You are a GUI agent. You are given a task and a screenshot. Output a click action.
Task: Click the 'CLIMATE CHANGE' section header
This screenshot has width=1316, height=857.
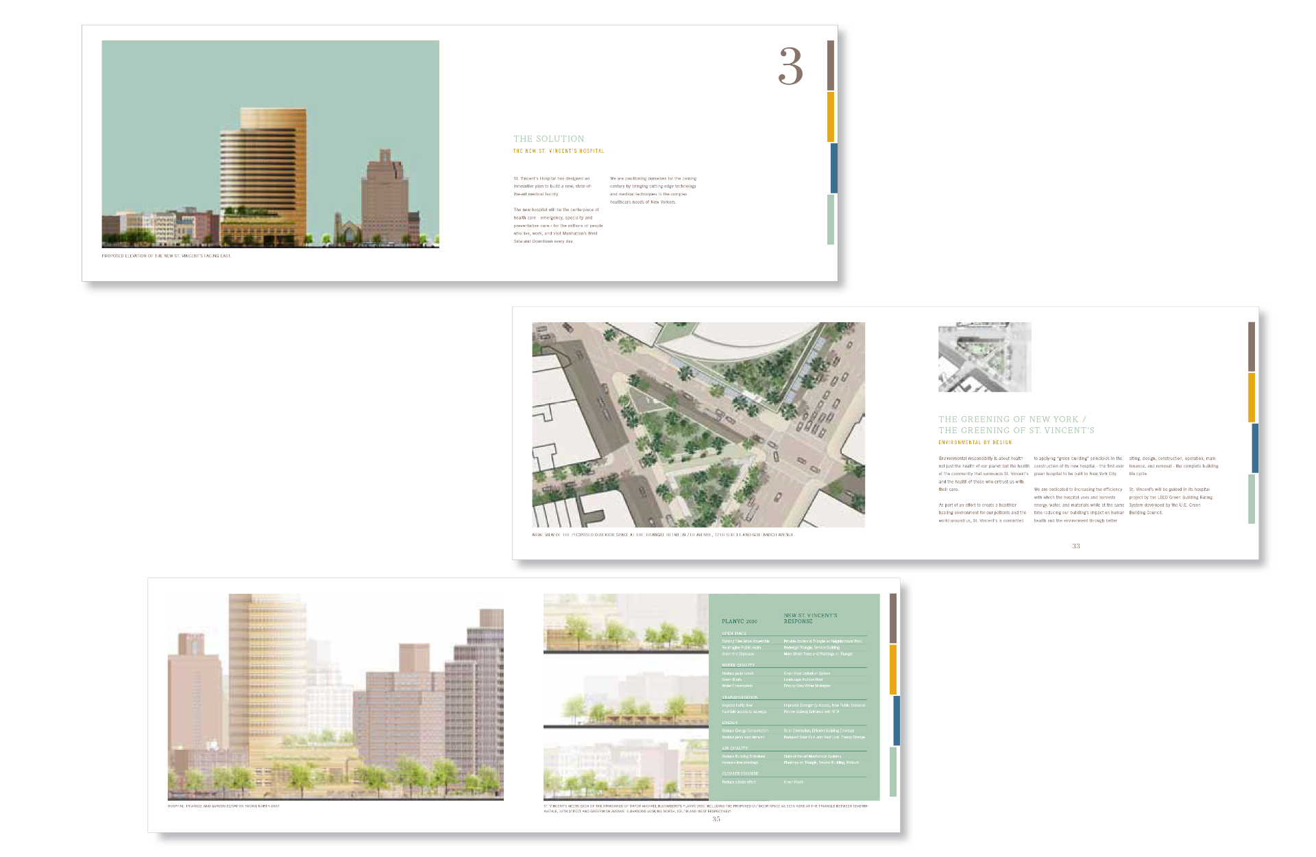pyautogui.click(x=740, y=773)
